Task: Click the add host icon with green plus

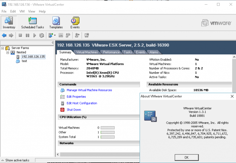Action: [x=51, y=35]
